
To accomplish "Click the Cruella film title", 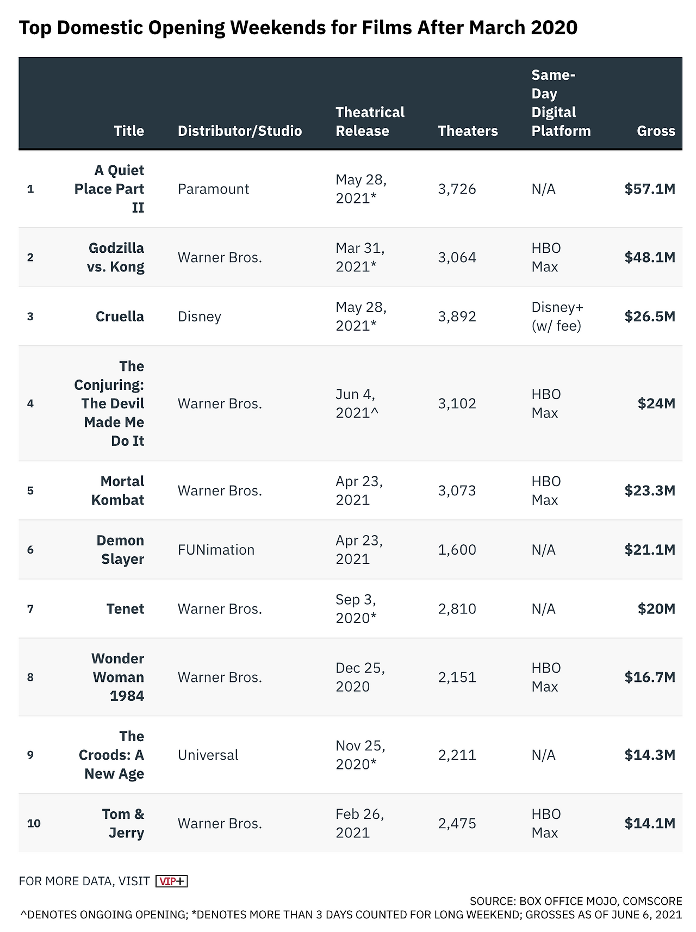I will click(x=120, y=316).
